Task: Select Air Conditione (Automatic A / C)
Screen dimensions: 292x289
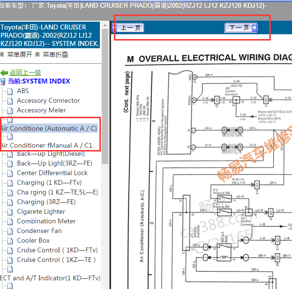Action: click(x=49, y=128)
